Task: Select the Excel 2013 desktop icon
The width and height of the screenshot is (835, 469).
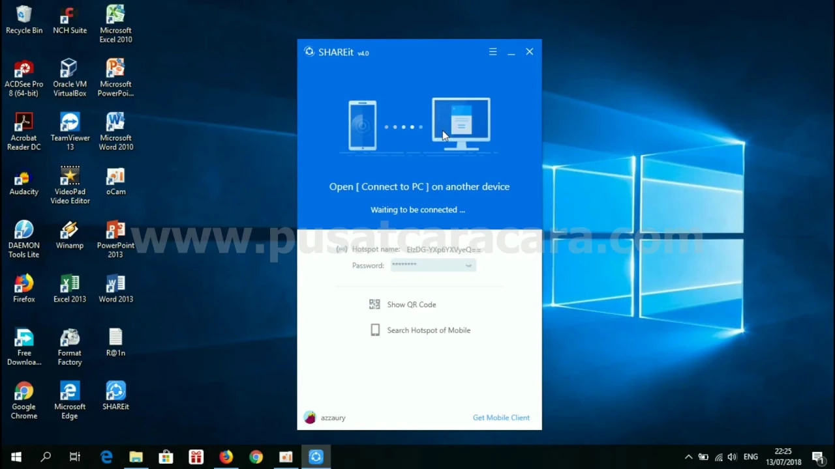Action: pyautogui.click(x=70, y=289)
